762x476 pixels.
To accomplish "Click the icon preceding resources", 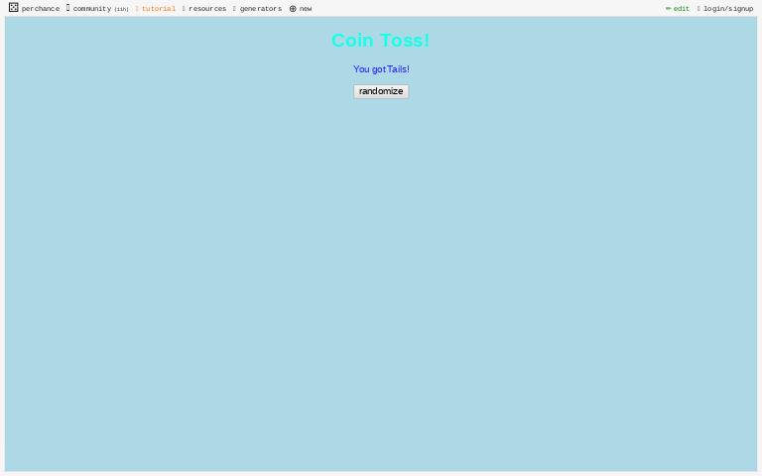I will (x=184, y=8).
